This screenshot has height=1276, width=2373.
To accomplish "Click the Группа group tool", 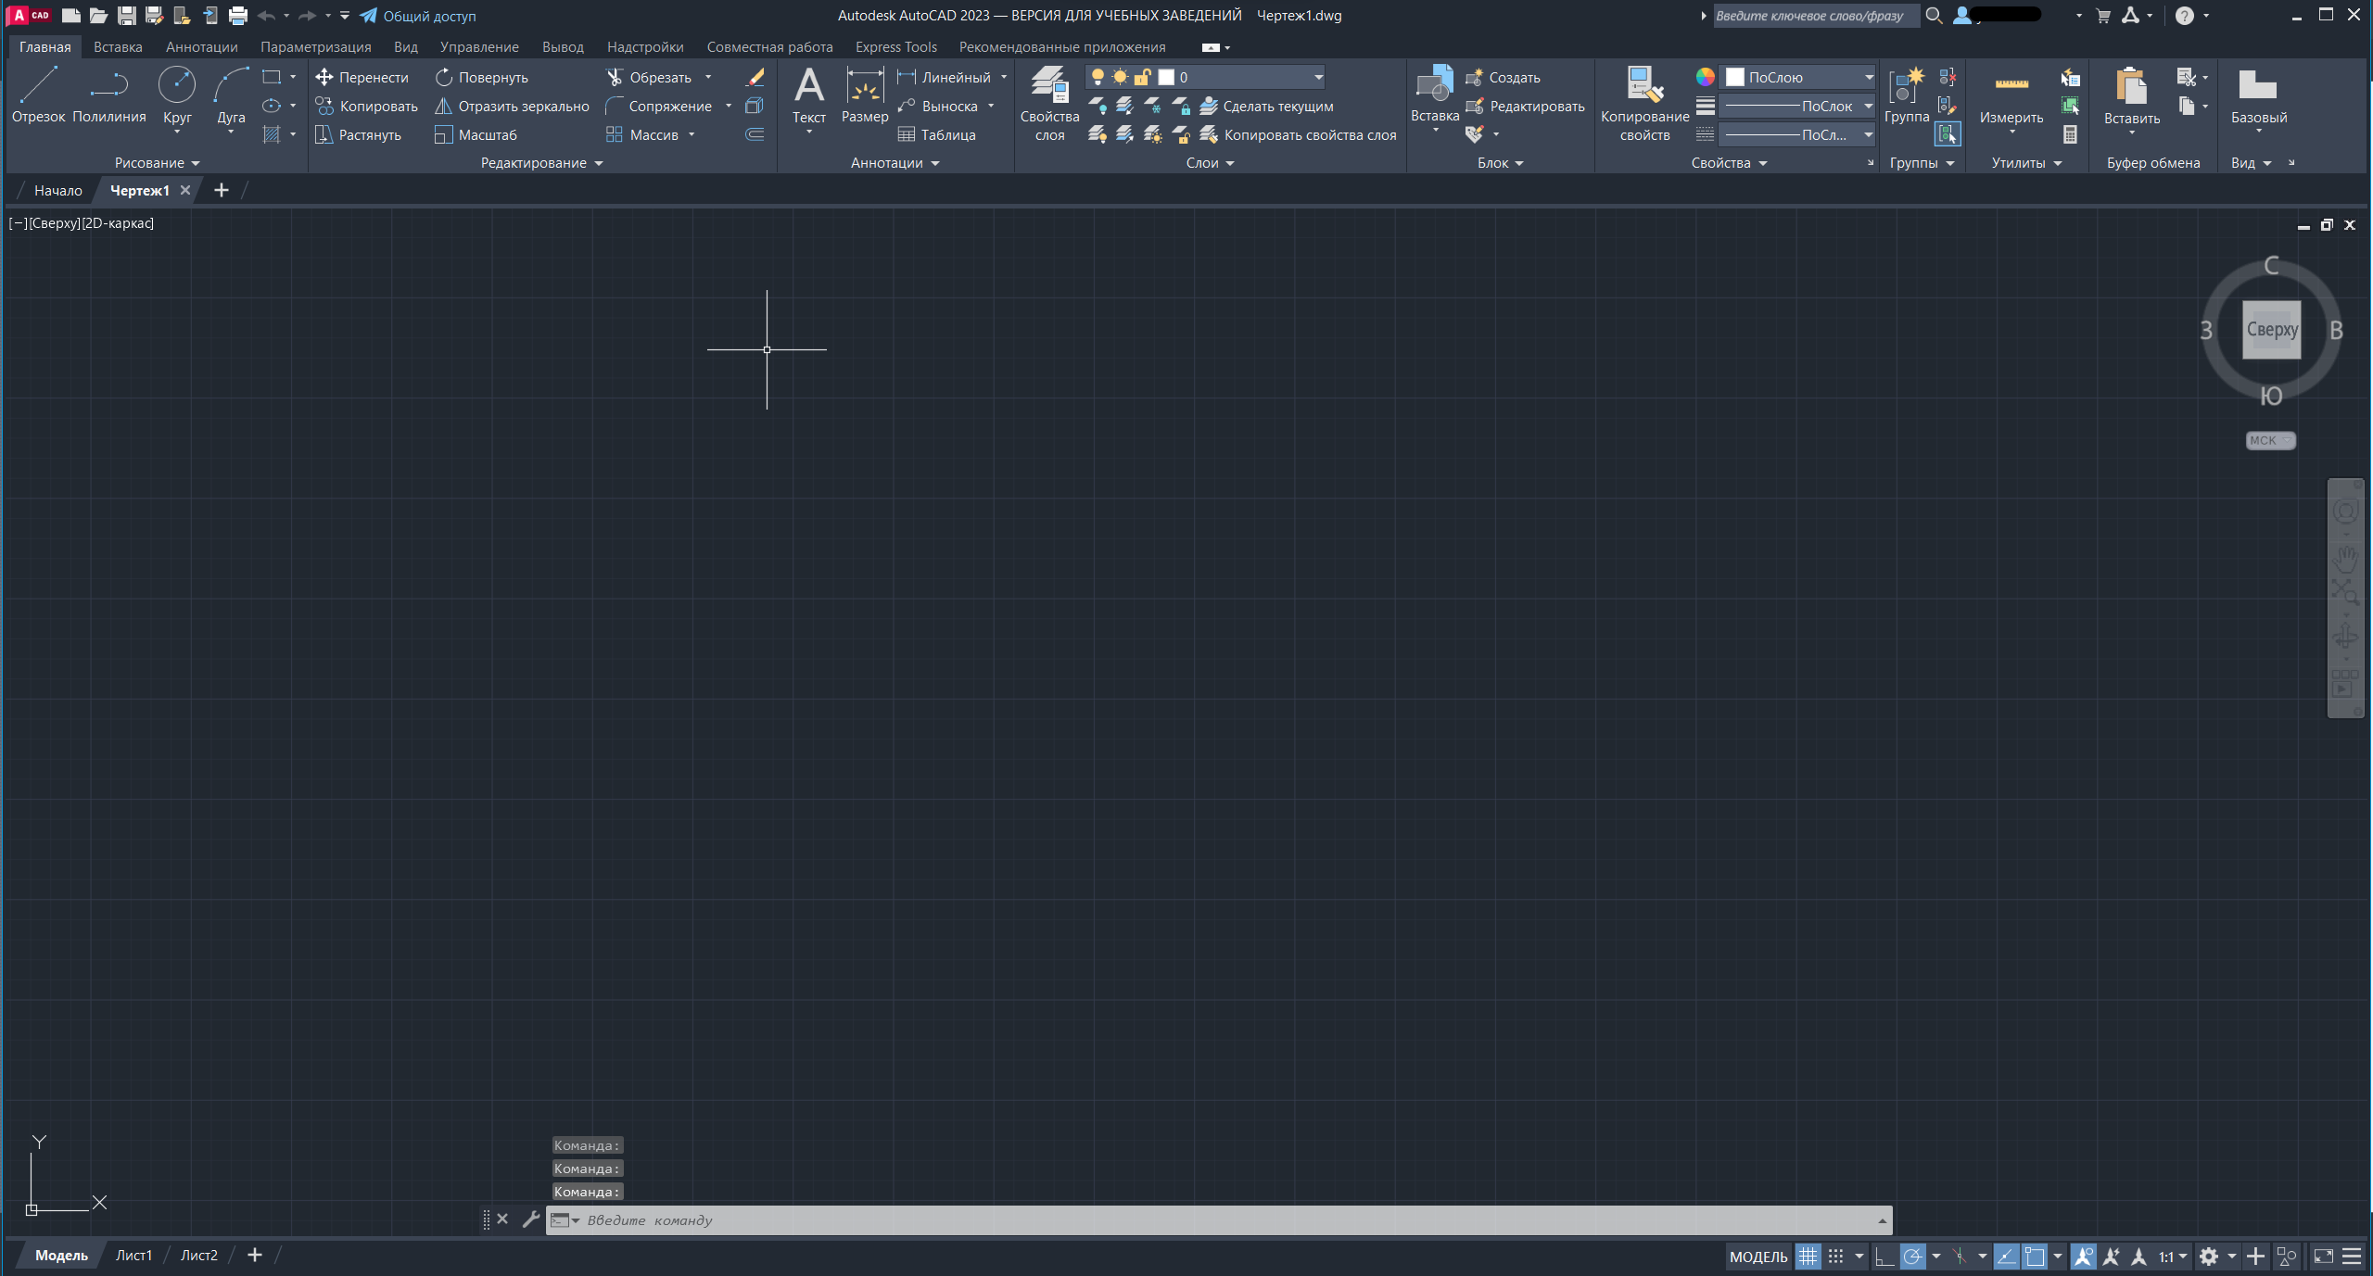I will 1907,95.
